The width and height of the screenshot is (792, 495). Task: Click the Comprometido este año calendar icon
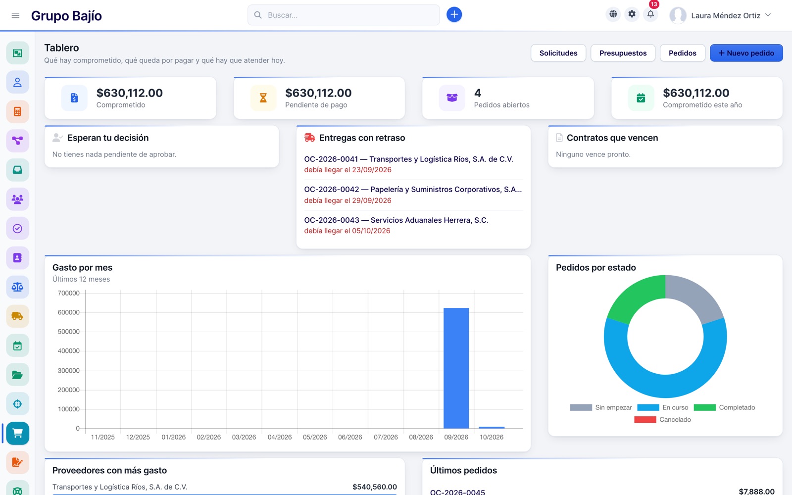tap(641, 98)
